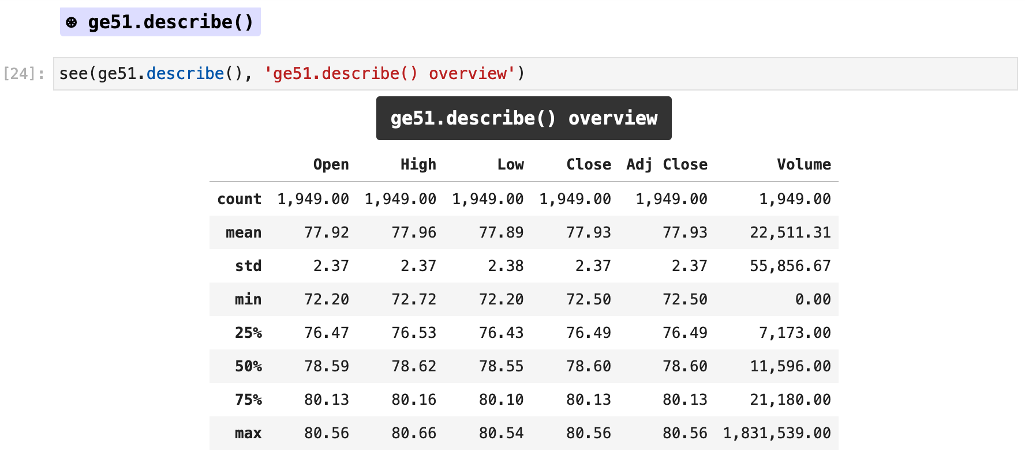Click the 25% High value 76.53
This screenshot has width=1025, height=459.
[414, 333]
